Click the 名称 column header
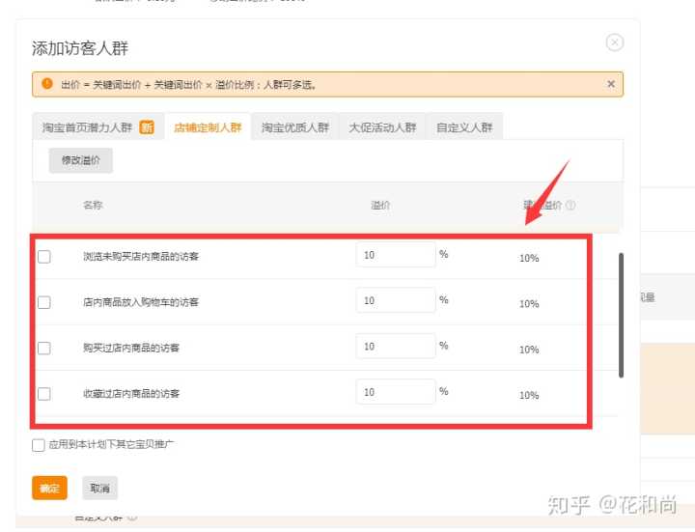The height and width of the screenshot is (532, 695). (93, 205)
